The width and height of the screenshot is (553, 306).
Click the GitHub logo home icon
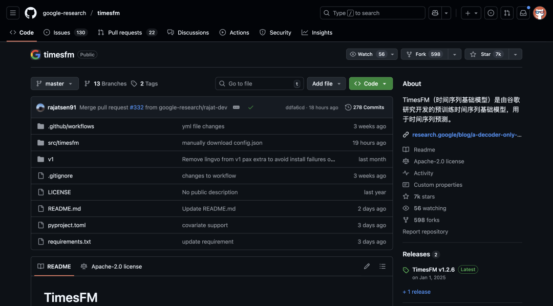[31, 13]
